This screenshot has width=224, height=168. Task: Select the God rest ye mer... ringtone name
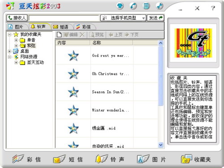point(110,56)
